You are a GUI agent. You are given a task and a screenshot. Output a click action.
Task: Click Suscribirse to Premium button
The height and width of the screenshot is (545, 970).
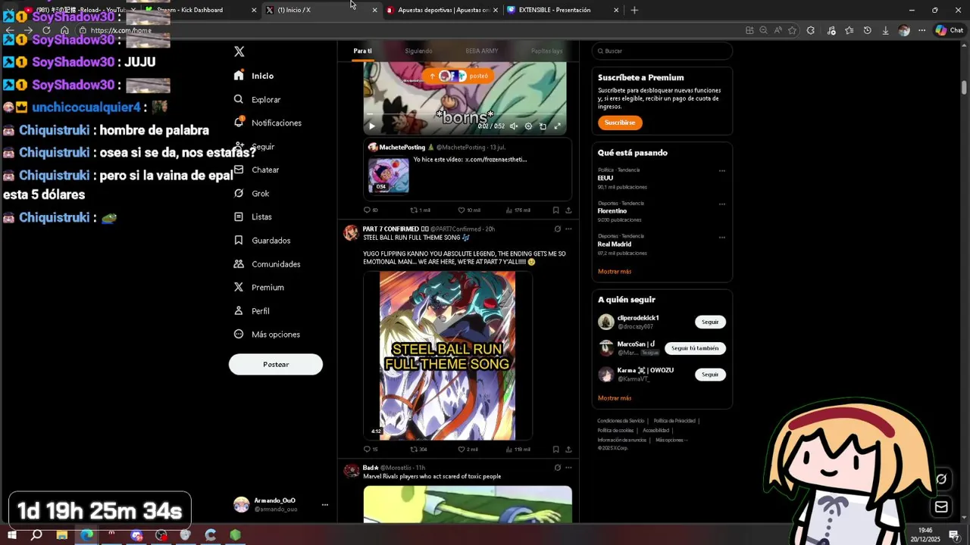pyautogui.click(x=620, y=123)
